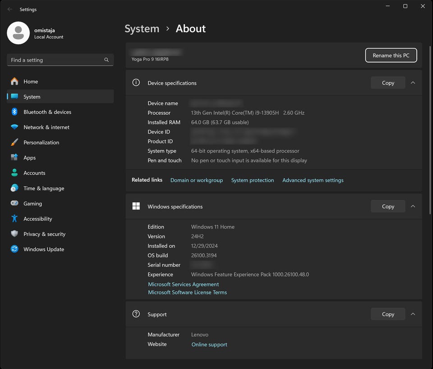Open Personalization paintbrush icon
Screen dimensions: 433x369
point(14,143)
